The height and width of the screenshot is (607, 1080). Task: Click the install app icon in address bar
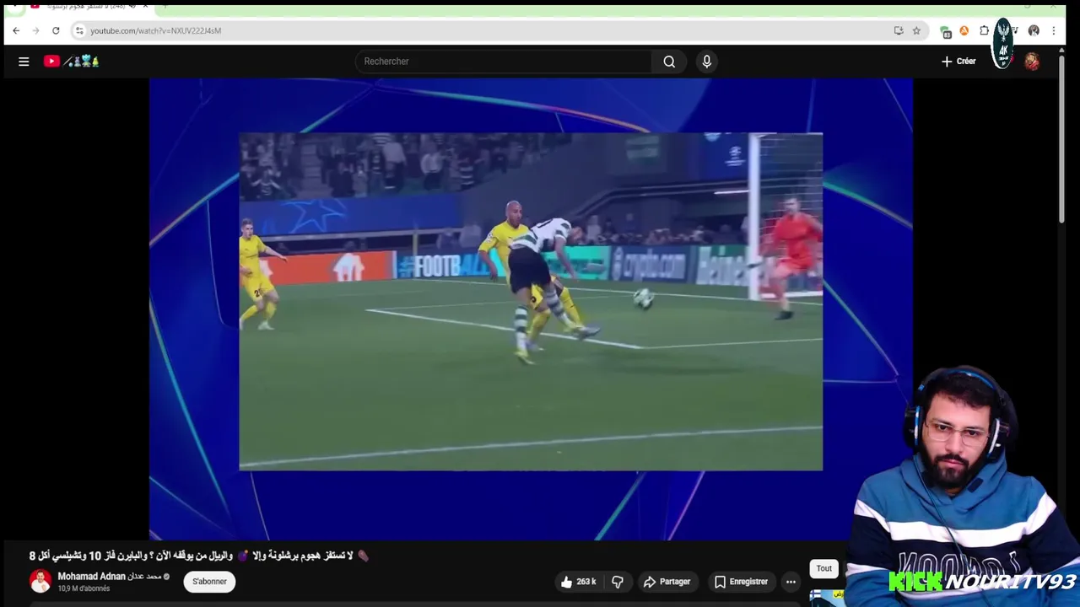click(899, 30)
